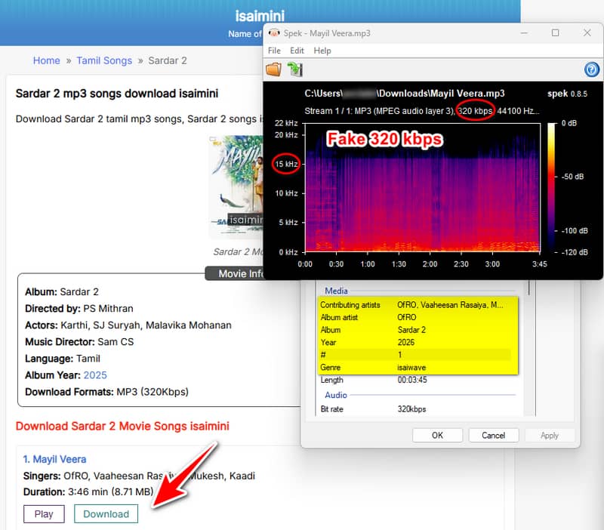Click the properties dialog vertical scrollbar
The height and width of the screenshot is (530, 604).
529,288
